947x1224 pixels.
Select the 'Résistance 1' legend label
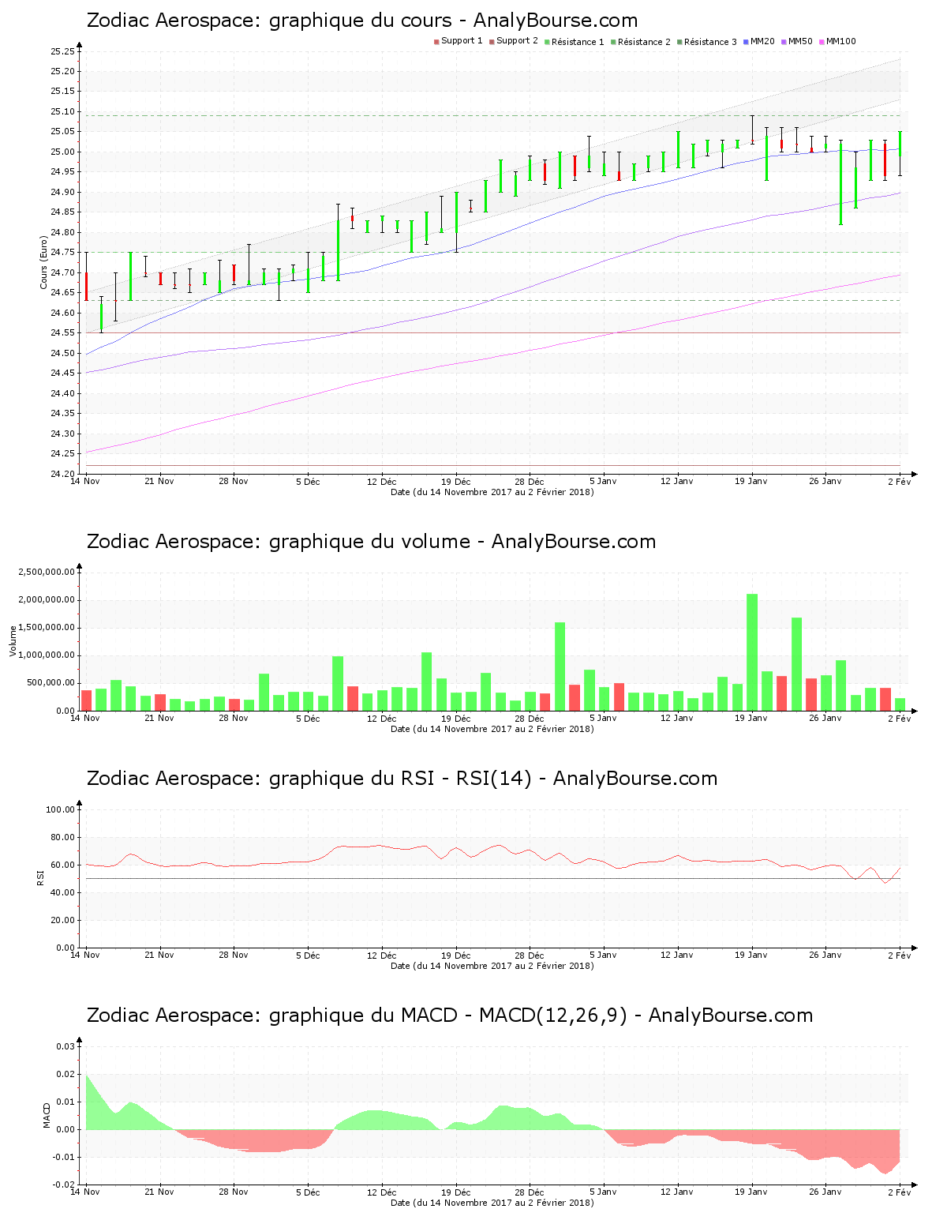click(578, 41)
